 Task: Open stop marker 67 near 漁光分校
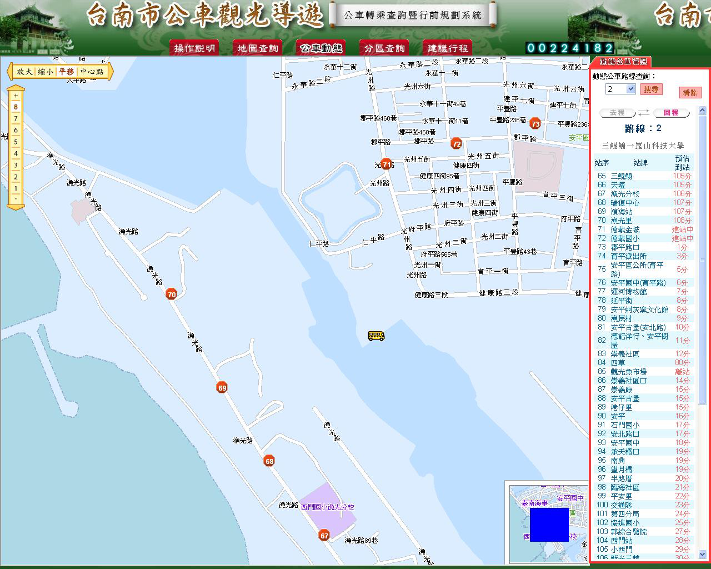[324, 536]
